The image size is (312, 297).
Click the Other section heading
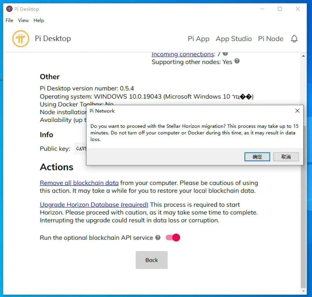(x=50, y=77)
